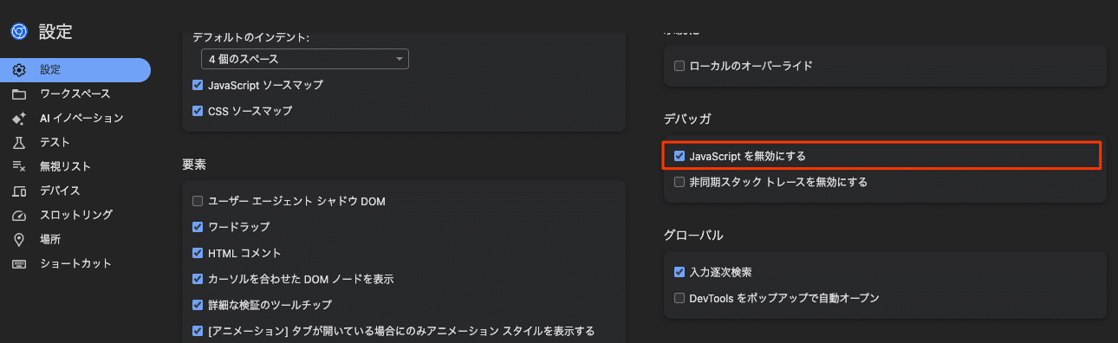Click the gauge icon for スロットリング
The width and height of the screenshot is (1118, 343).
[x=19, y=215]
